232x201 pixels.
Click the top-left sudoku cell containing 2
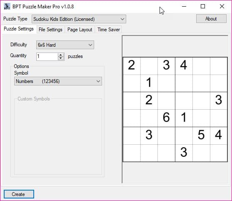[x=132, y=66]
